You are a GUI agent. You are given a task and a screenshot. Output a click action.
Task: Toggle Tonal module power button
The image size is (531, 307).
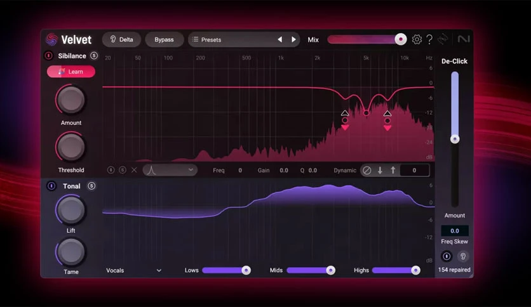click(x=51, y=186)
